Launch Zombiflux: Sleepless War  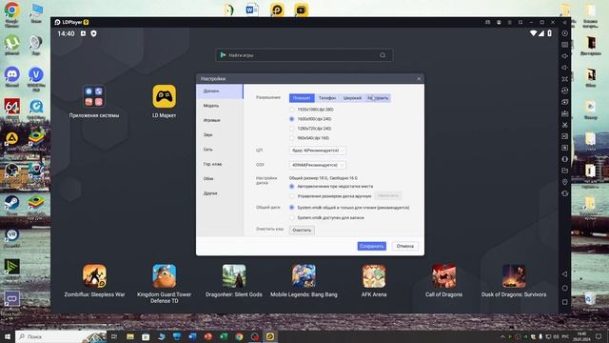(x=94, y=281)
